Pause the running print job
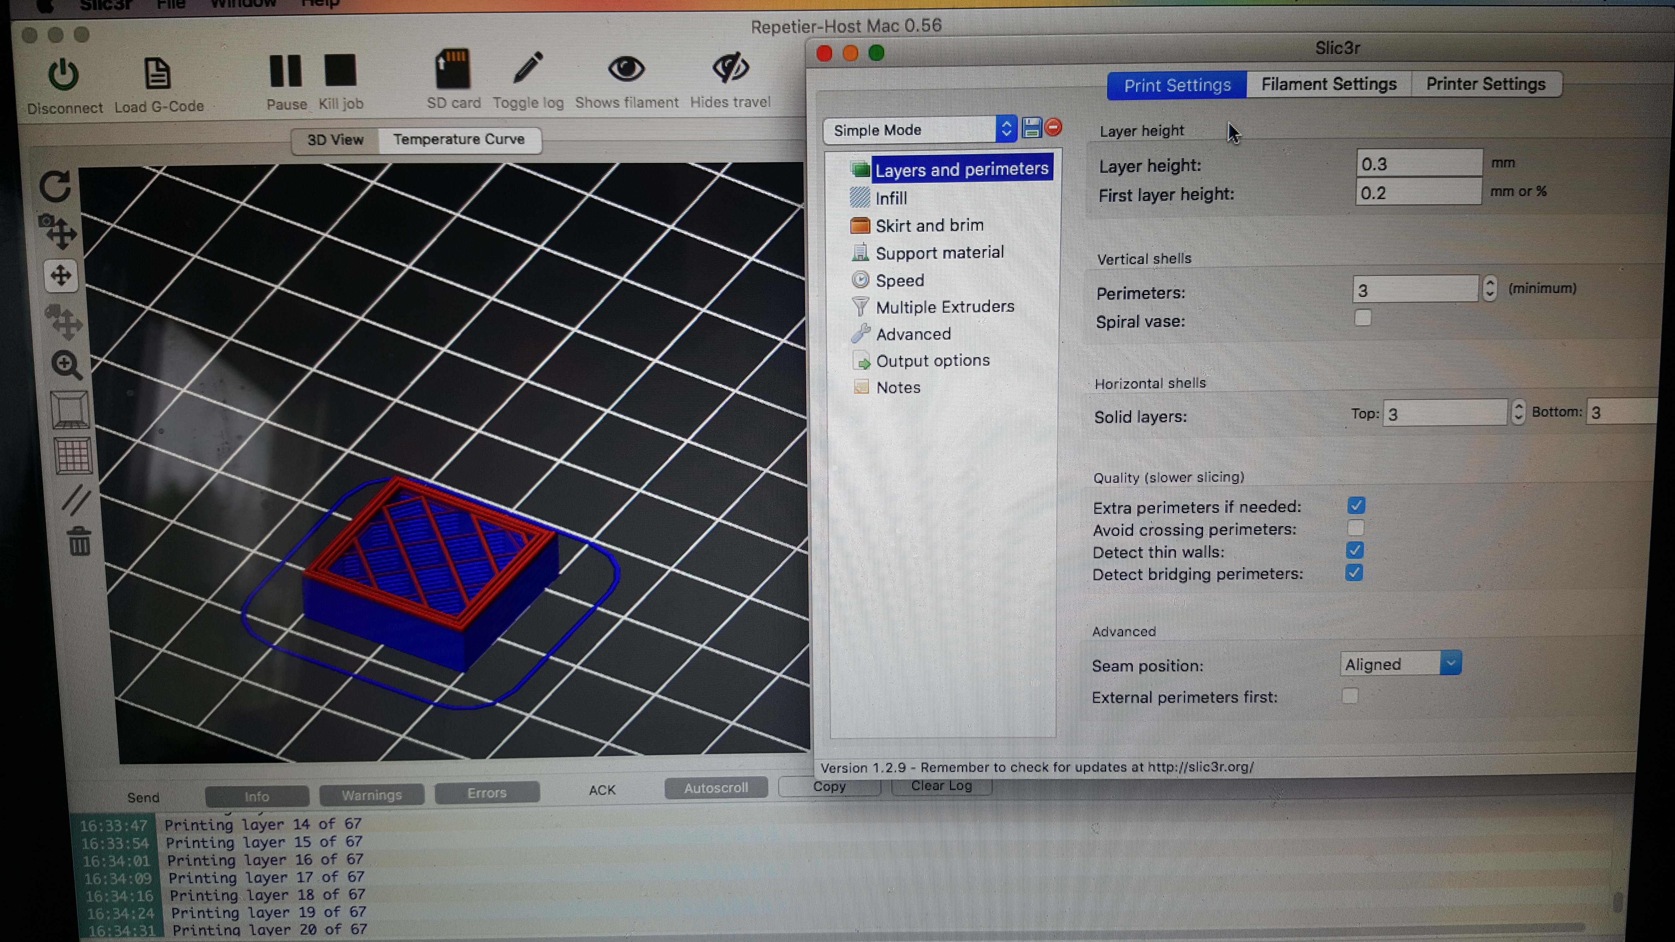Viewport: 1675px width, 942px height. point(285,70)
